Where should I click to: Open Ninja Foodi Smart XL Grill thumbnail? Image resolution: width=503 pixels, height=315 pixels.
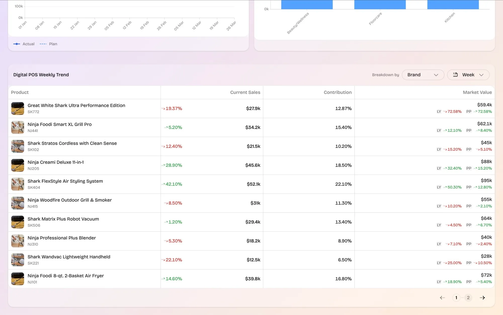pos(18,127)
